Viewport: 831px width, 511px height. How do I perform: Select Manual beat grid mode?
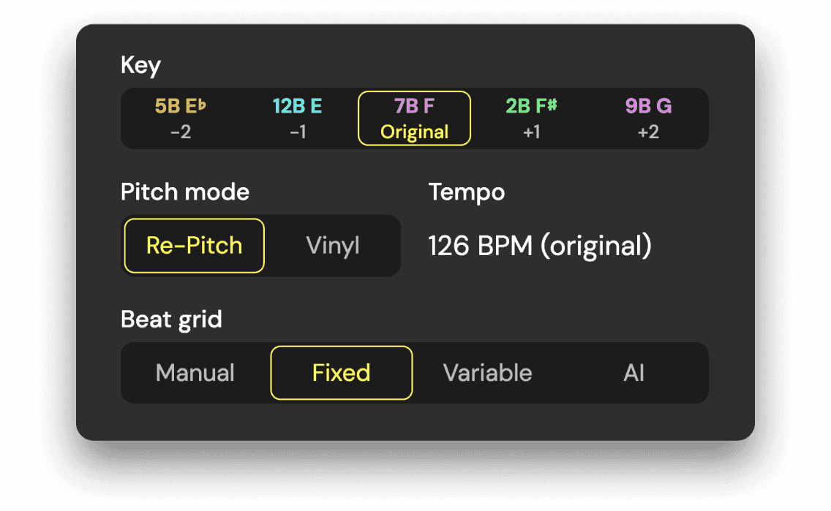pos(195,373)
